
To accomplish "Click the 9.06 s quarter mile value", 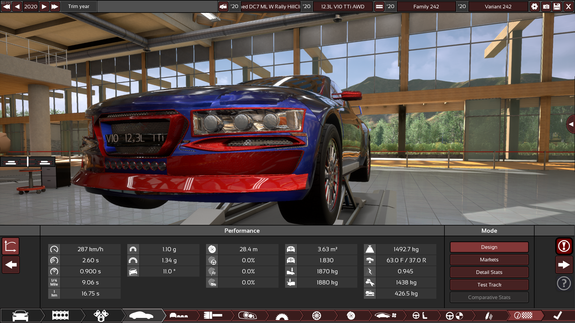I will coord(90,282).
